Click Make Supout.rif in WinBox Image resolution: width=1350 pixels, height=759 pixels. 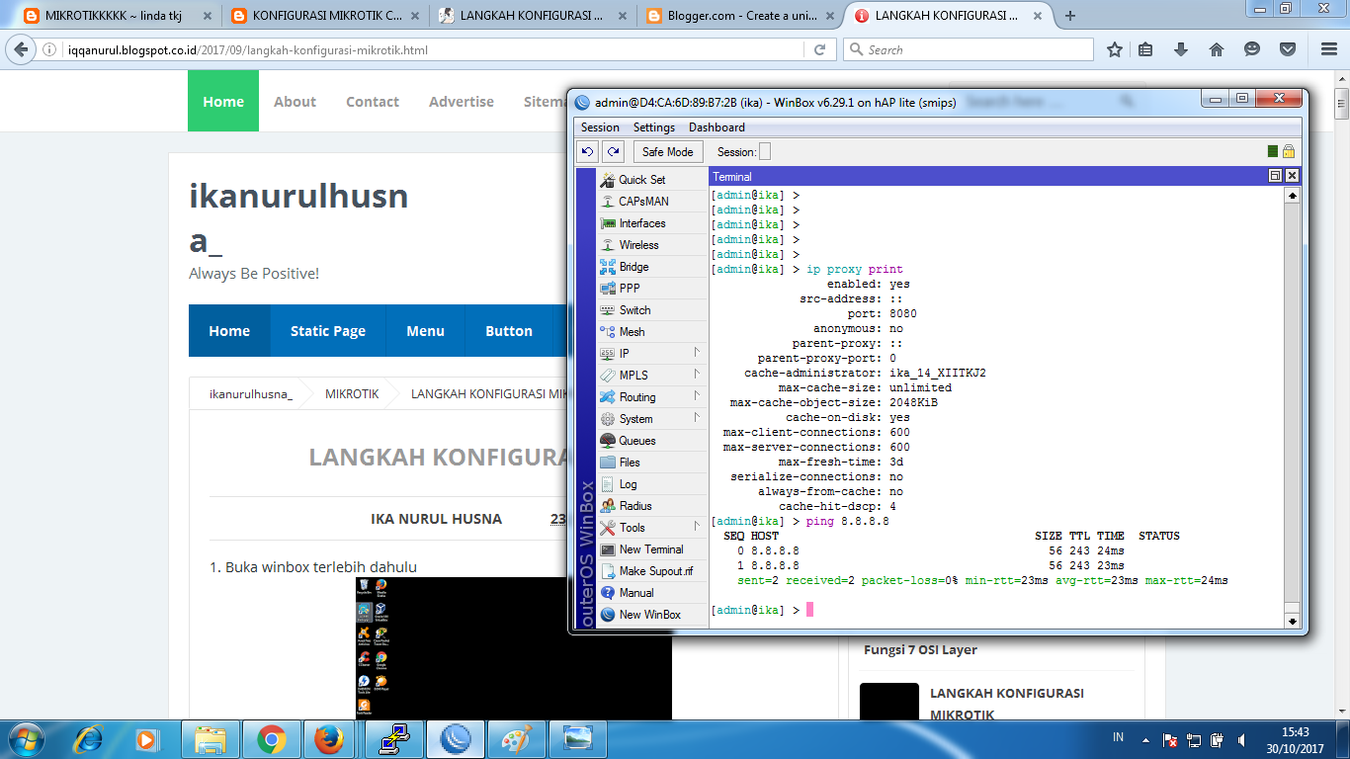(x=652, y=571)
